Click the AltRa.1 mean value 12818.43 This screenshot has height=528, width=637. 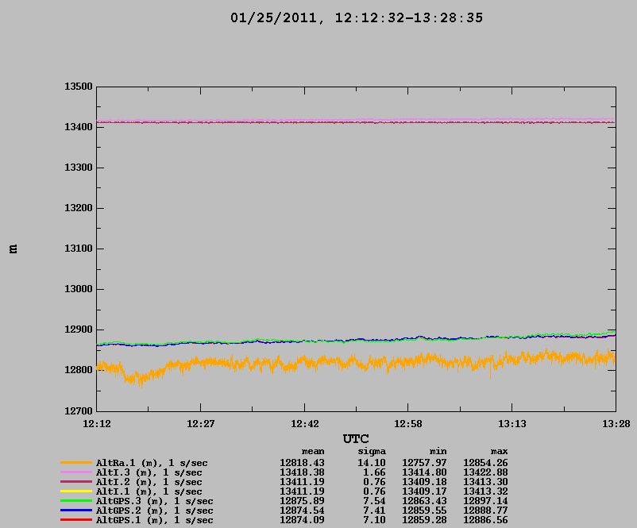click(x=302, y=463)
